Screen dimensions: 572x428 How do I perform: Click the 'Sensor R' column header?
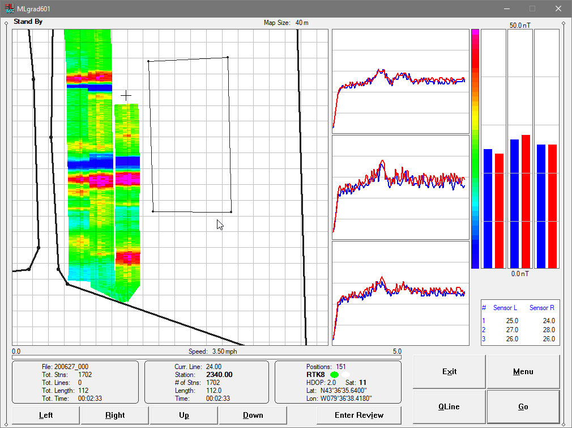pos(542,308)
